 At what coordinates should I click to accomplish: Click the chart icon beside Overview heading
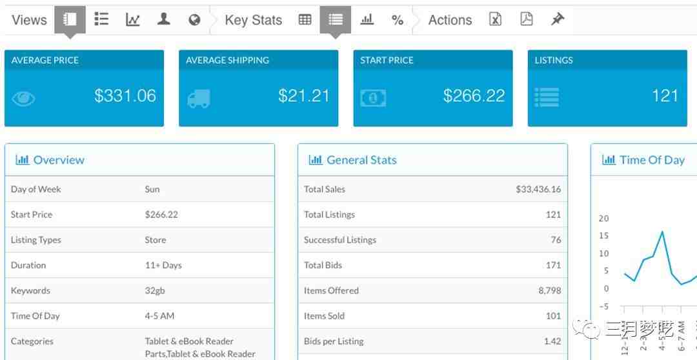[22, 160]
